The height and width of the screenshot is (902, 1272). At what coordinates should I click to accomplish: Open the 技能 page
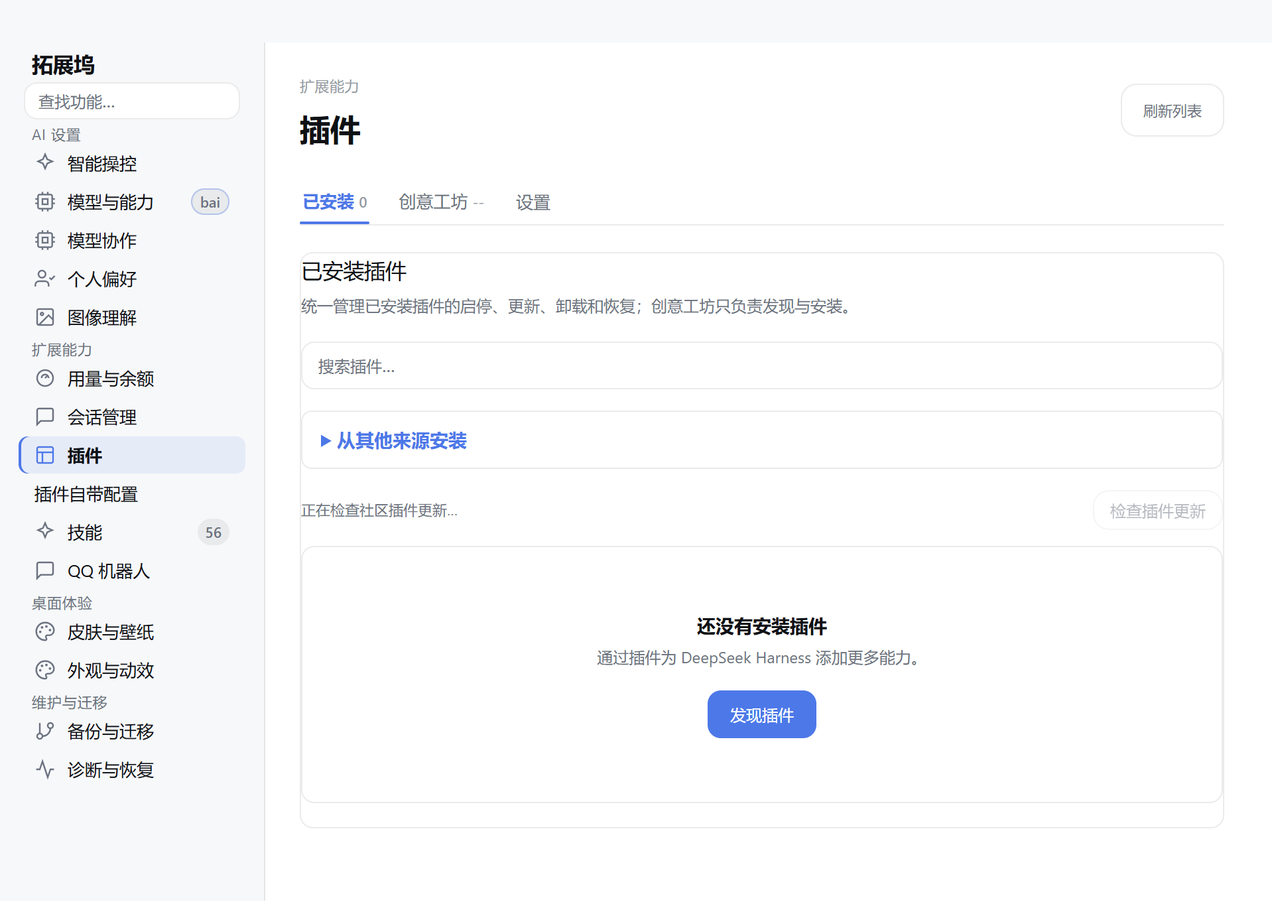point(133,532)
